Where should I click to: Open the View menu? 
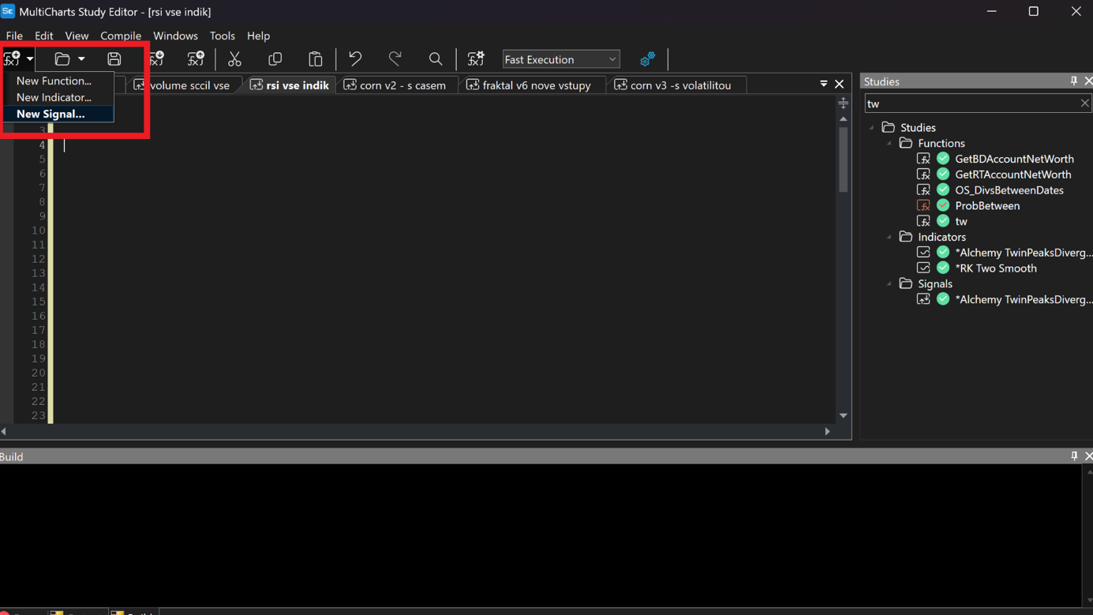coord(77,36)
